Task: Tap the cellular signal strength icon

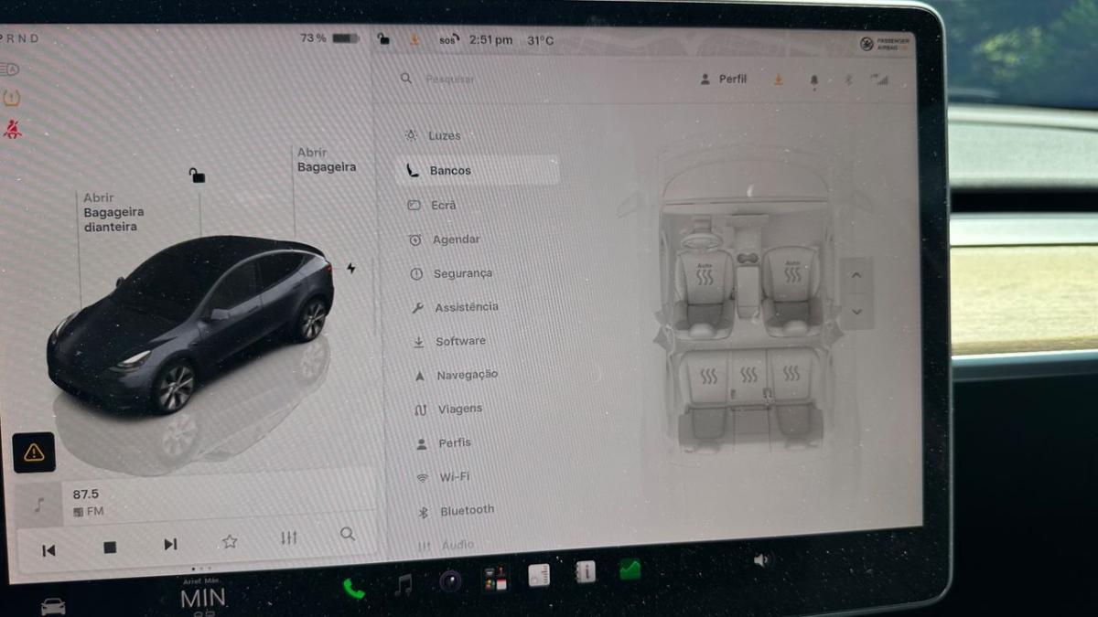Action: (x=879, y=80)
